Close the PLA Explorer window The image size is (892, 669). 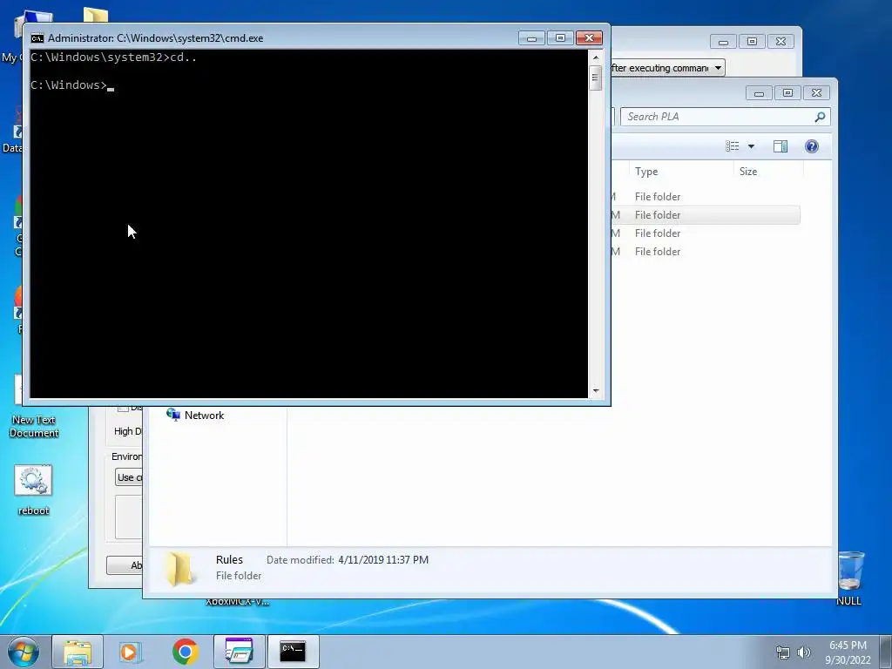click(x=816, y=92)
